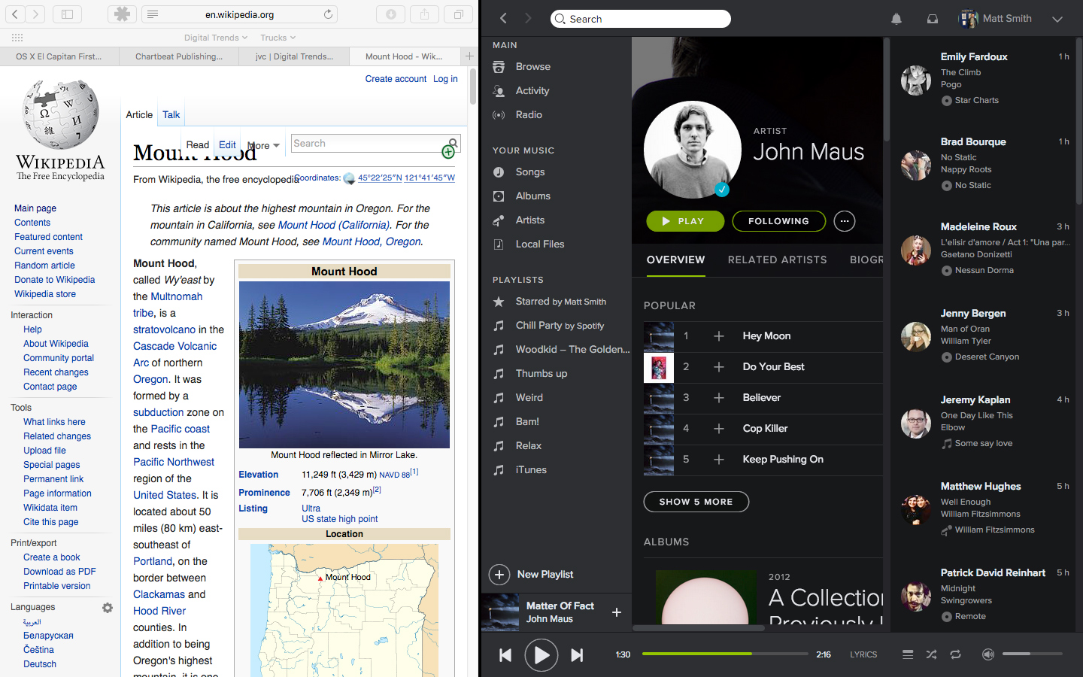Screen dimensions: 1083x677
Task: Save Matter Of Fact with plus icon
Action: 617,612
